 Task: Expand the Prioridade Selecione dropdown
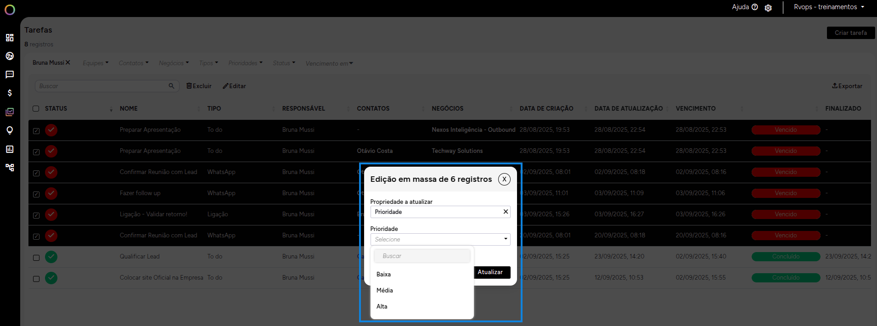[440, 239]
